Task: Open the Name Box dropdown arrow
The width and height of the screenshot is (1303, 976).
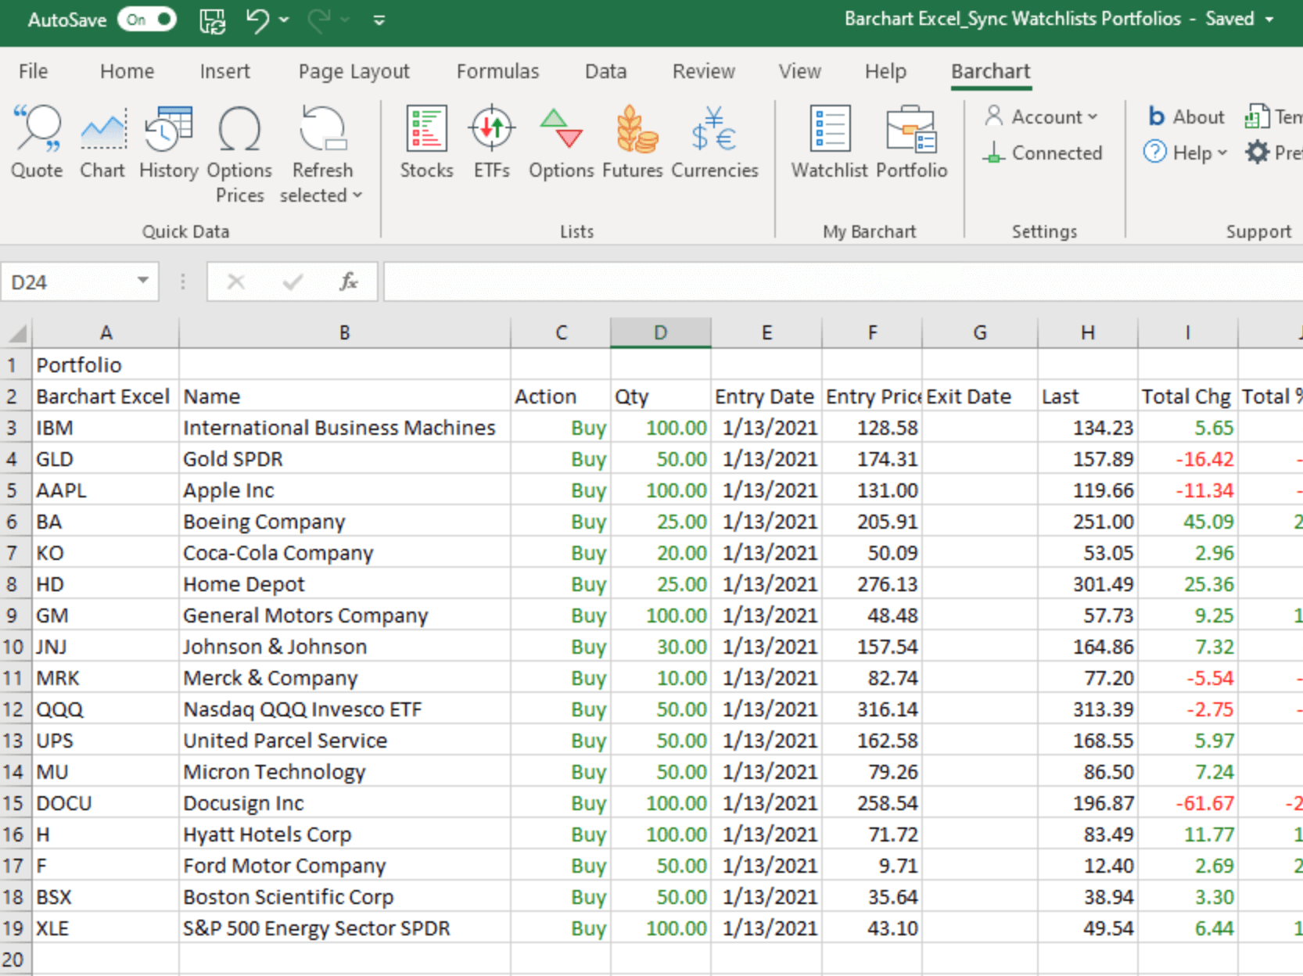Action: tap(143, 281)
